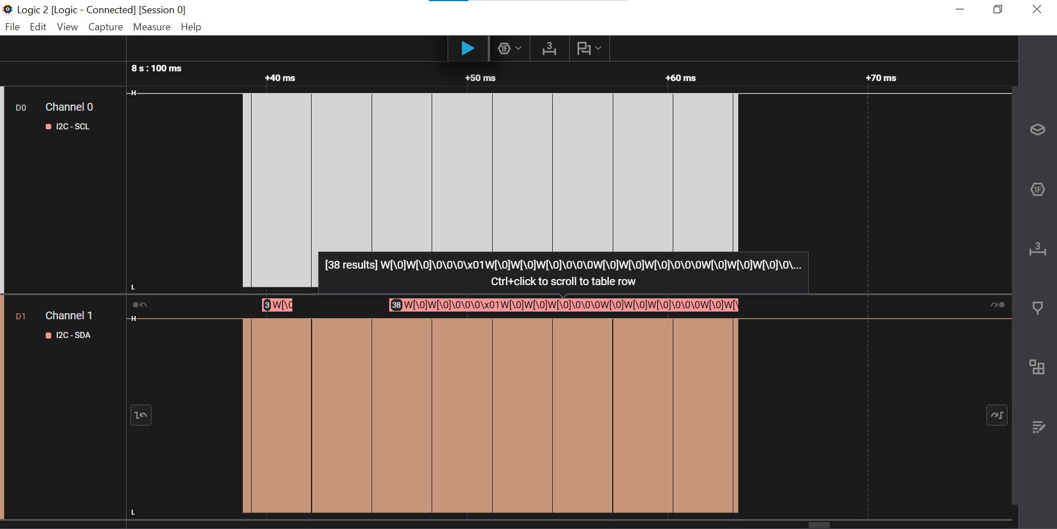Click the 38-result I2C decoded bubble

tap(563, 305)
